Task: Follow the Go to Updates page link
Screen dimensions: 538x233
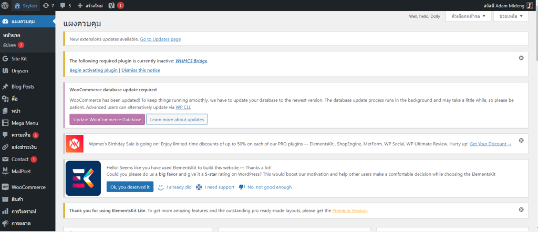Action: [160, 39]
